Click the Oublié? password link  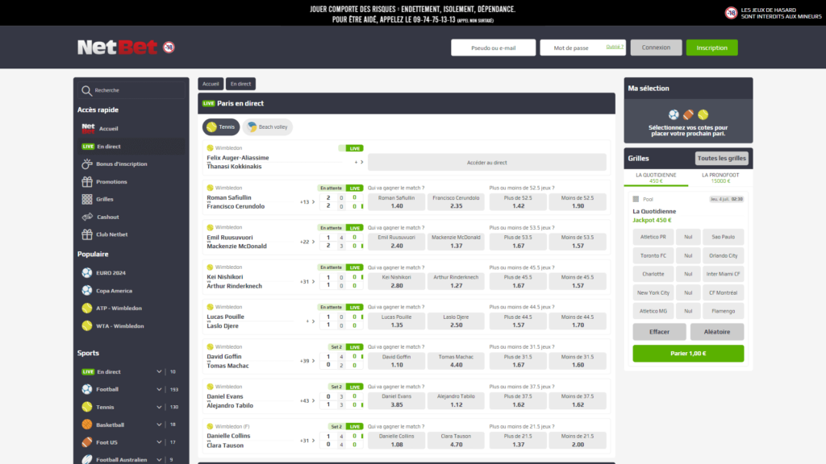click(x=614, y=47)
